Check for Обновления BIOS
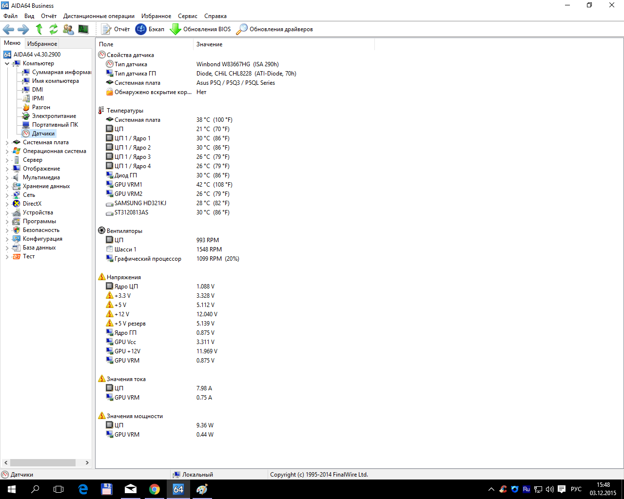This screenshot has width=624, height=499. [x=200, y=29]
